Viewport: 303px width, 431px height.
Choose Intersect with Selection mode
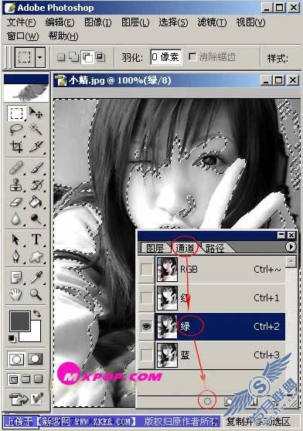(x=100, y=57)
